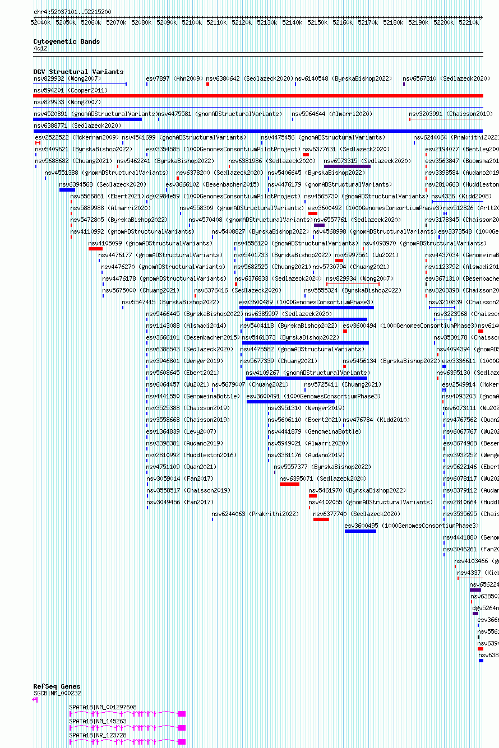499x748 pixels.
Task: Click the blue bar under esv3600495
Action: point(361,531)
